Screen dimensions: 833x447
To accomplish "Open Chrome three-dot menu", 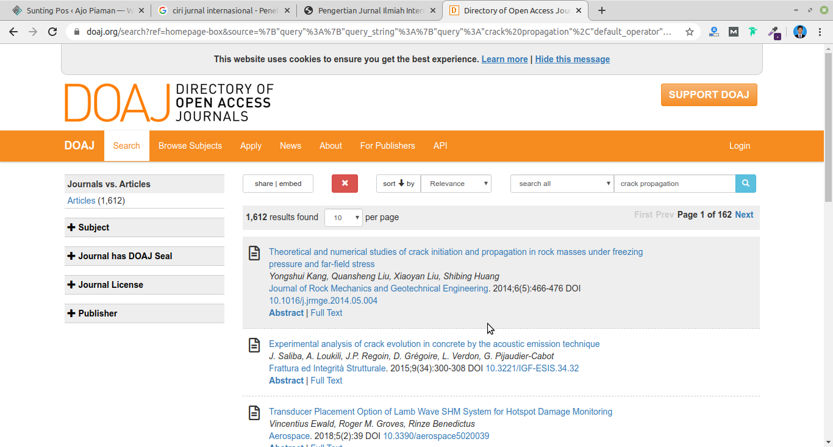I will [x=820, y=32].
